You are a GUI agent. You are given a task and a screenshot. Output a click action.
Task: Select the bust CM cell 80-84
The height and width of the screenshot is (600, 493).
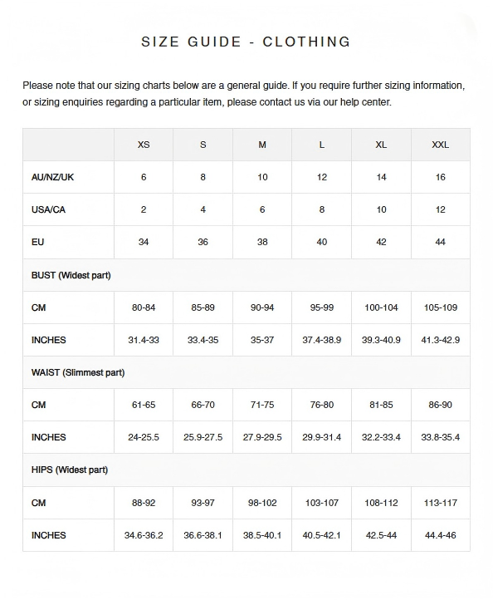[x=144, y=307]
